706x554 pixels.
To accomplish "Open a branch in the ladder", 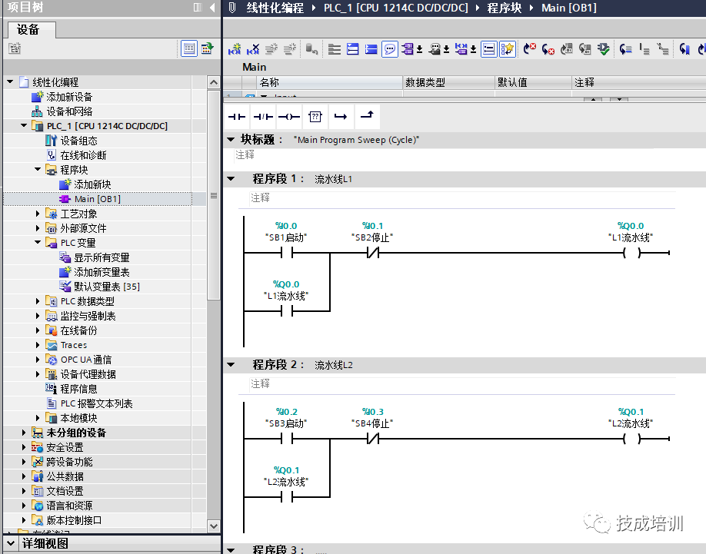I will (341, 117).
